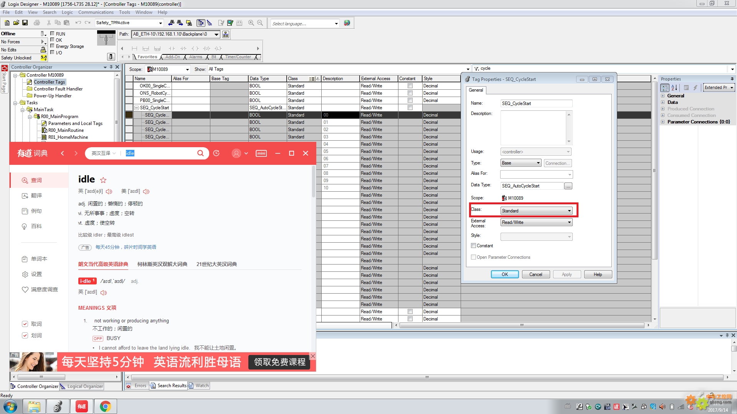Toggle the Logical Organizer toolbar icon
Image resolution: width=737 pixels, height=414 pixels.
click(210, 23)
